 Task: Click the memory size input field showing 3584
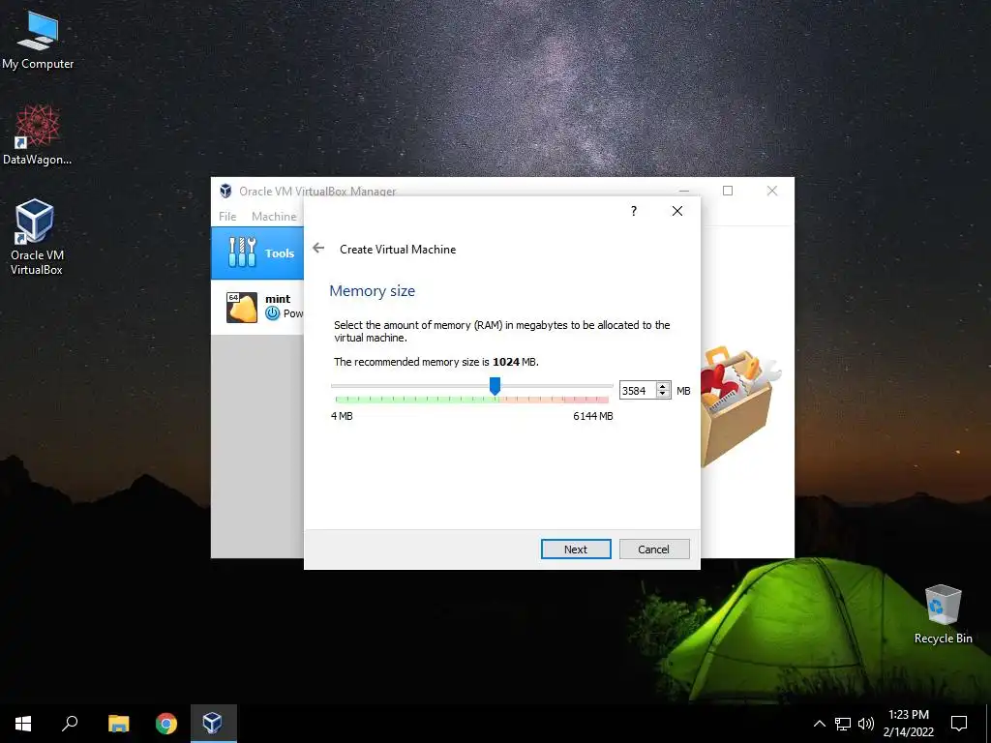[x=638, y=391]
